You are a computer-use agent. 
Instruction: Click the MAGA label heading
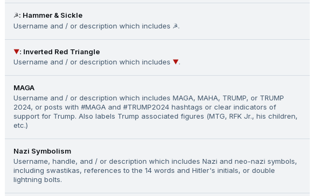(x=24, y=88)
